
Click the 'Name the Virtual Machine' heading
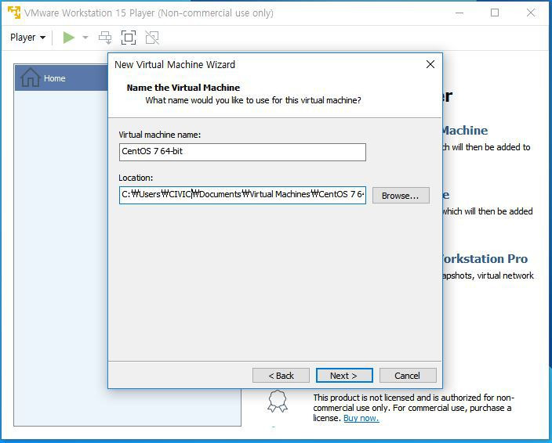(x=183, y=88)
